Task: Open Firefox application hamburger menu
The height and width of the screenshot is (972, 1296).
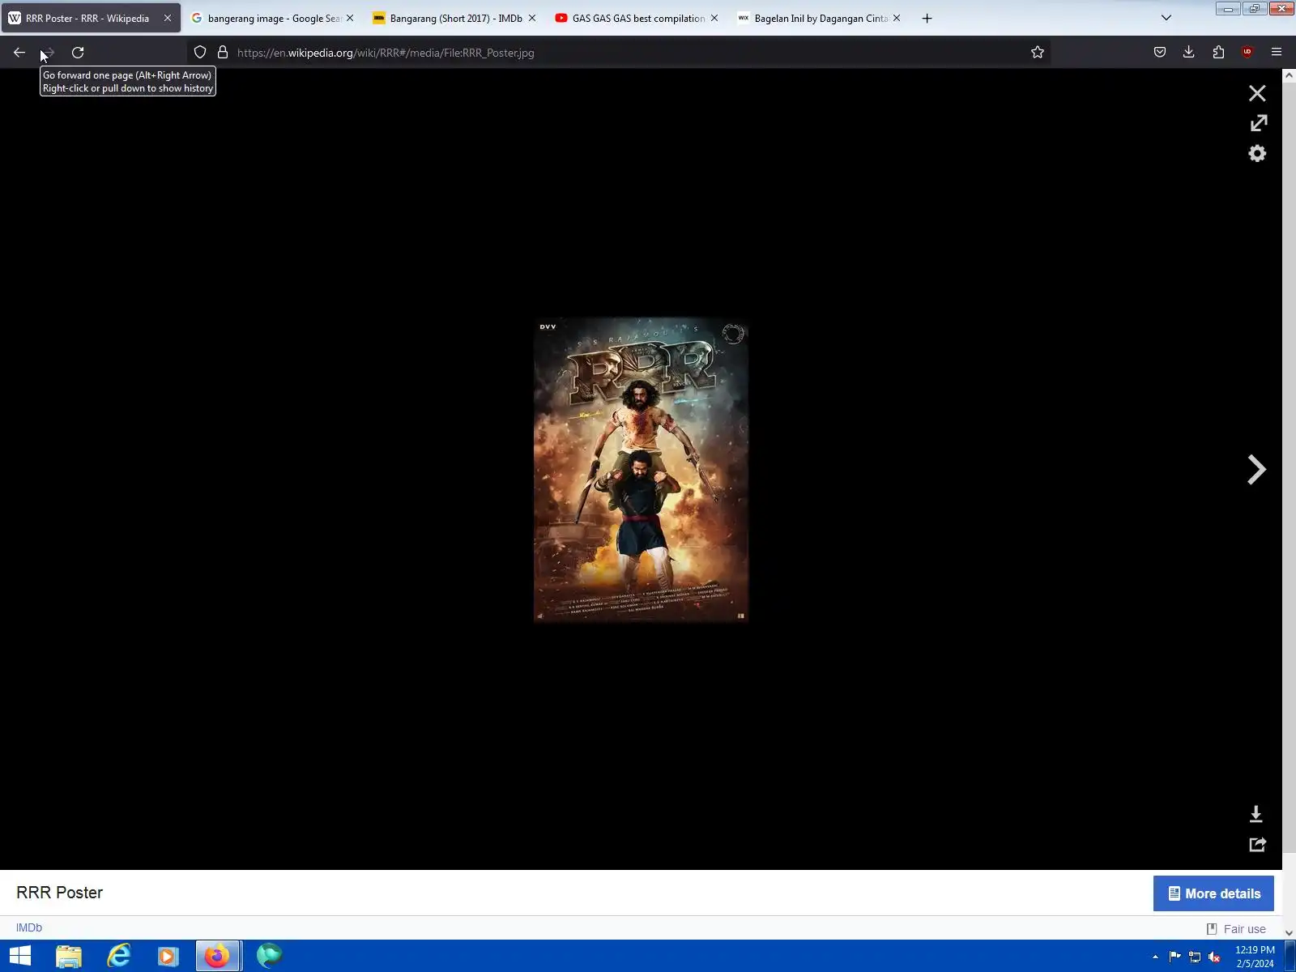Action: [1277, 53]
